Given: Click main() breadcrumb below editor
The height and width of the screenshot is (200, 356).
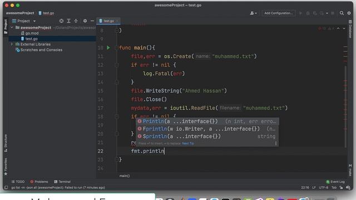Looking at the screenshot, I should click(x=125, y=176).
